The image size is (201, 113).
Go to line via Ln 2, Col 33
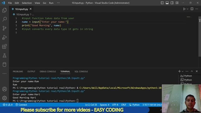point(91,105)
